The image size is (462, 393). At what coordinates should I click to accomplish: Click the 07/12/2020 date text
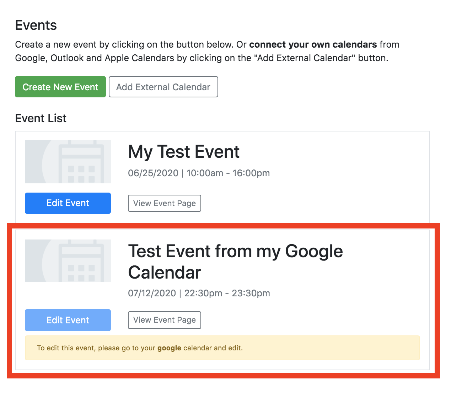[x=152, y=293]
